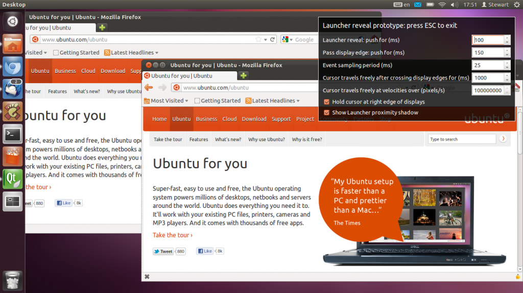Open Project in front site navigation

(305, 119)
